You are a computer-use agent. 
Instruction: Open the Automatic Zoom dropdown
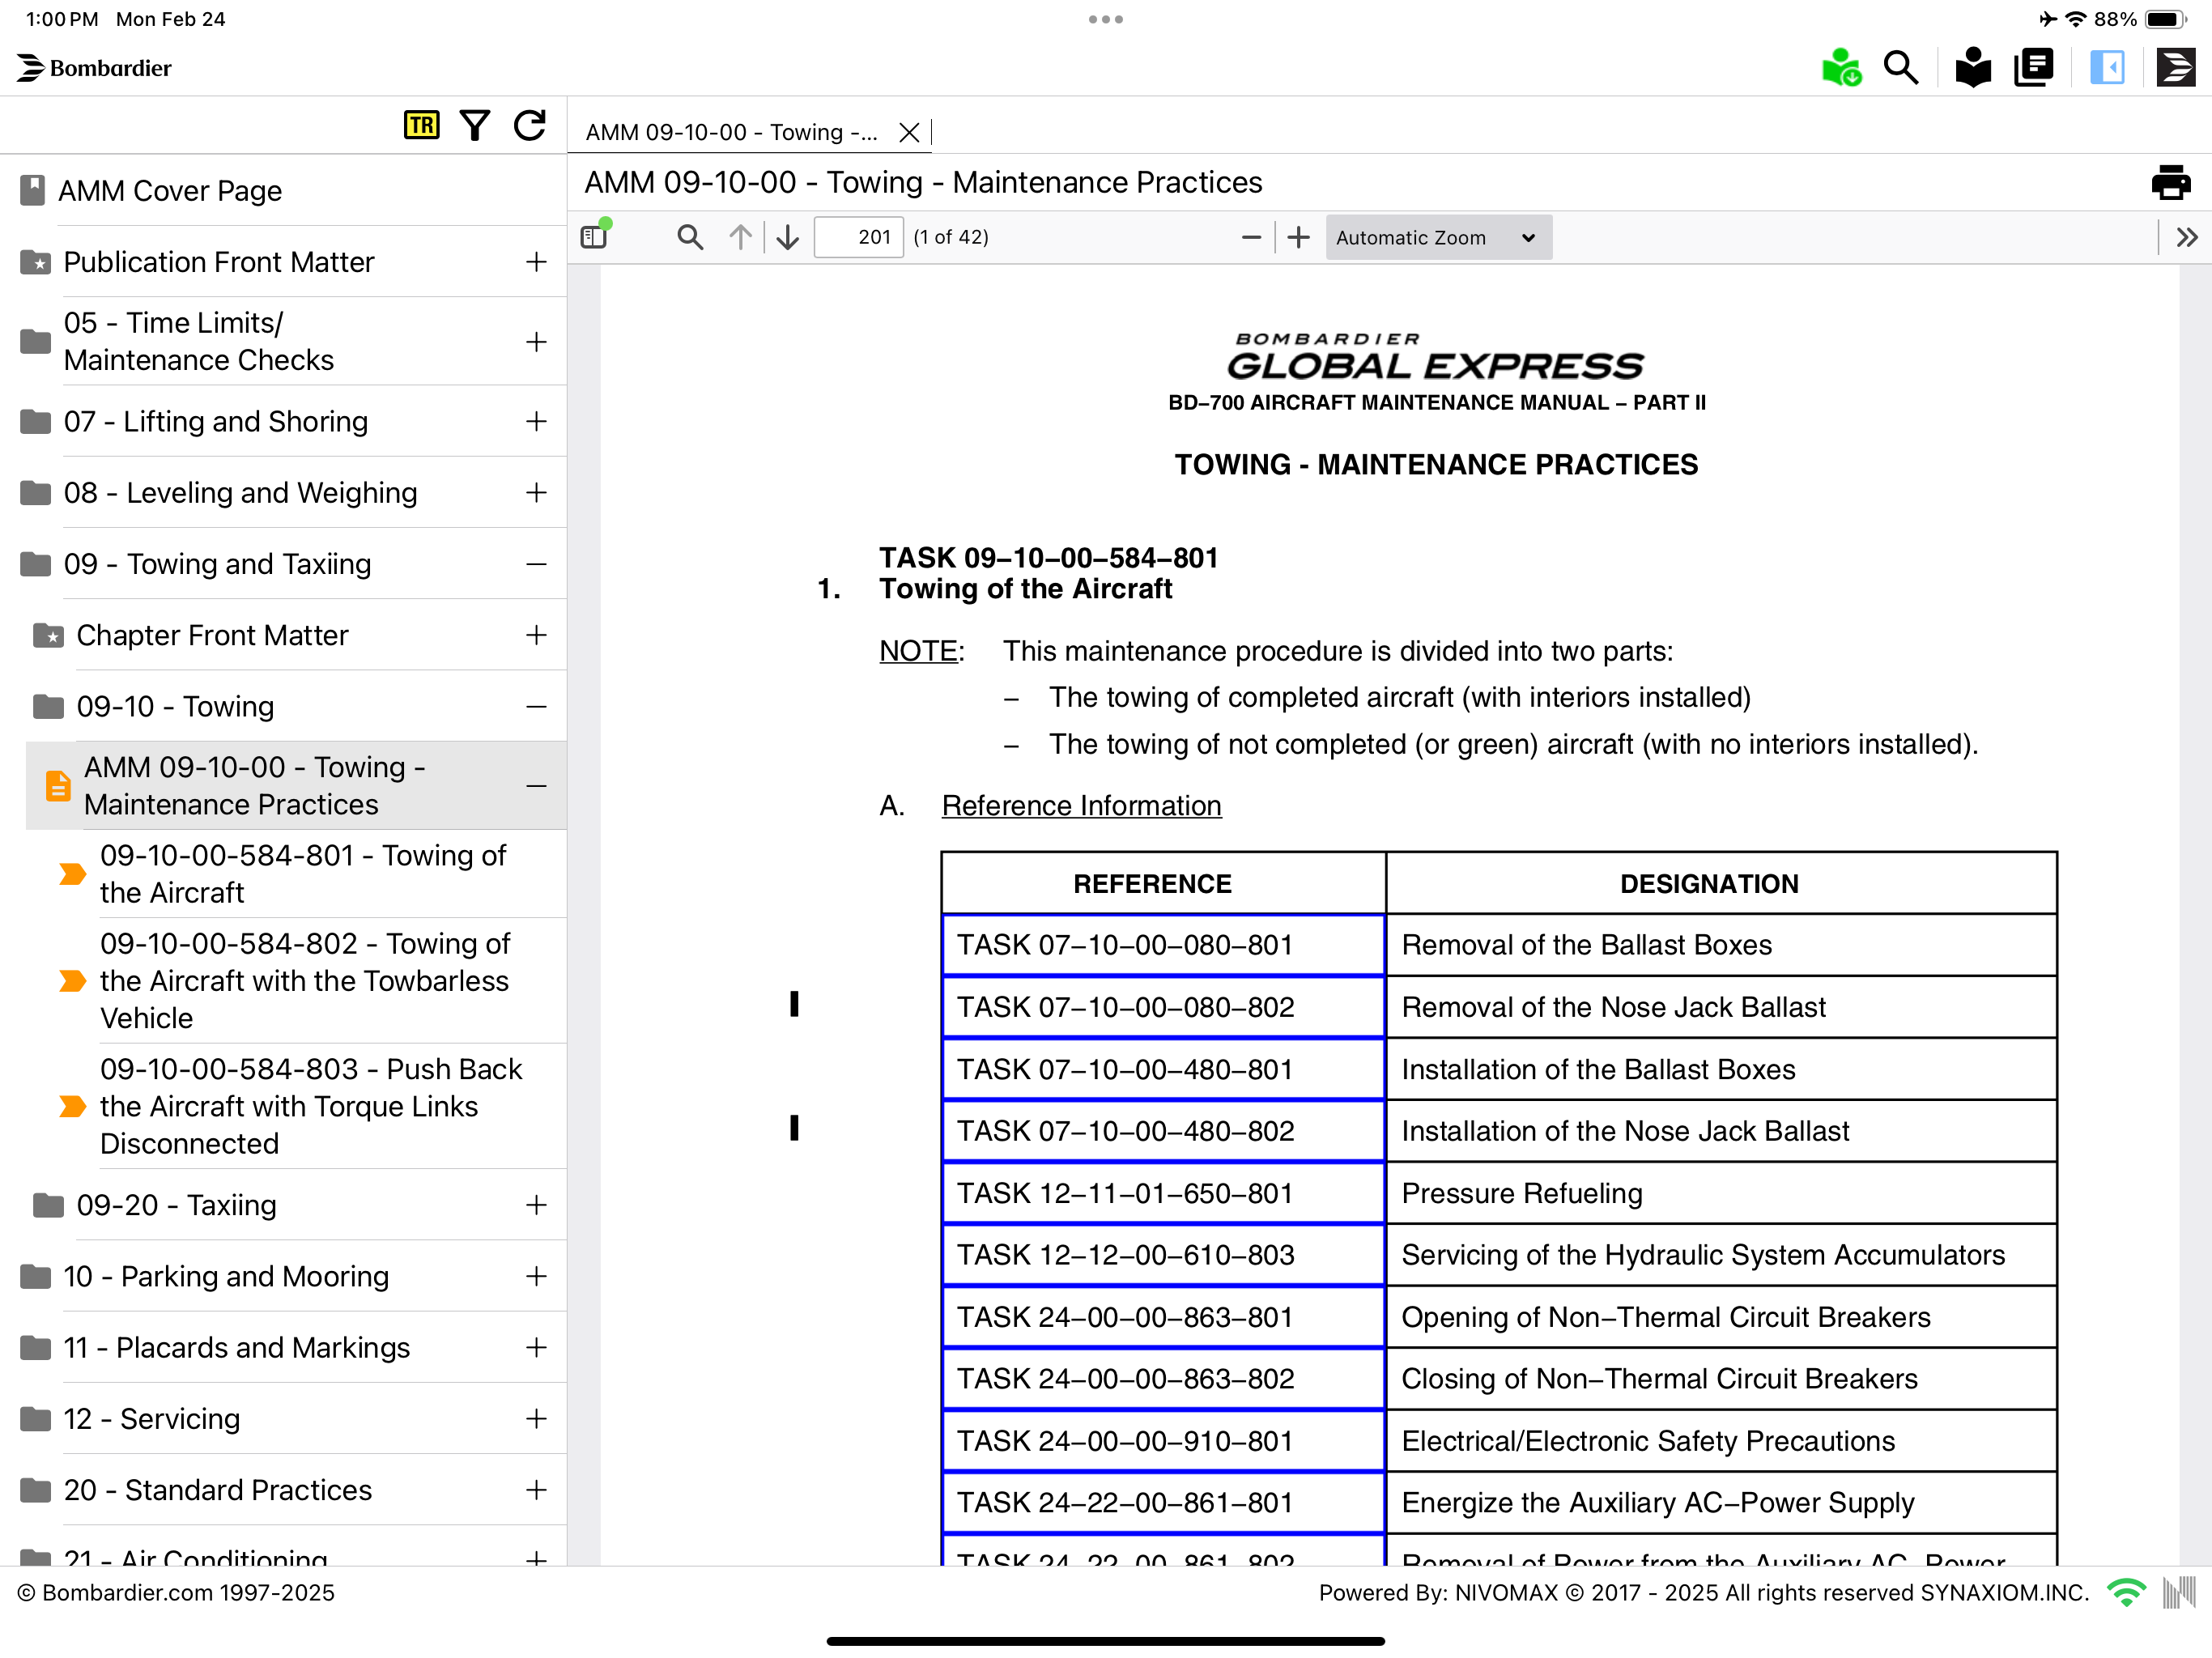pyautogui.click(x=1438, y=237)
